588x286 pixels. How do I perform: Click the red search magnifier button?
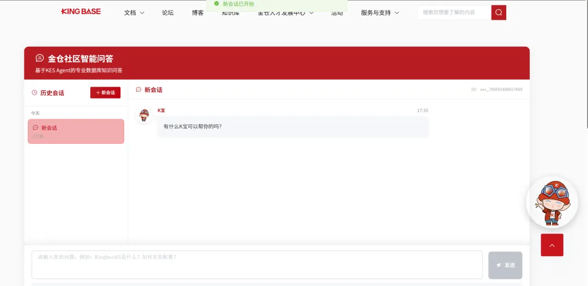click(x=499, y=13)
